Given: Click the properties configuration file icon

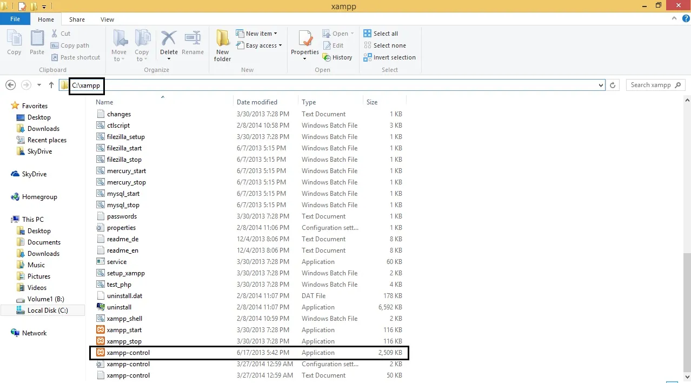Looking at the screenshot, I should 100,228.
